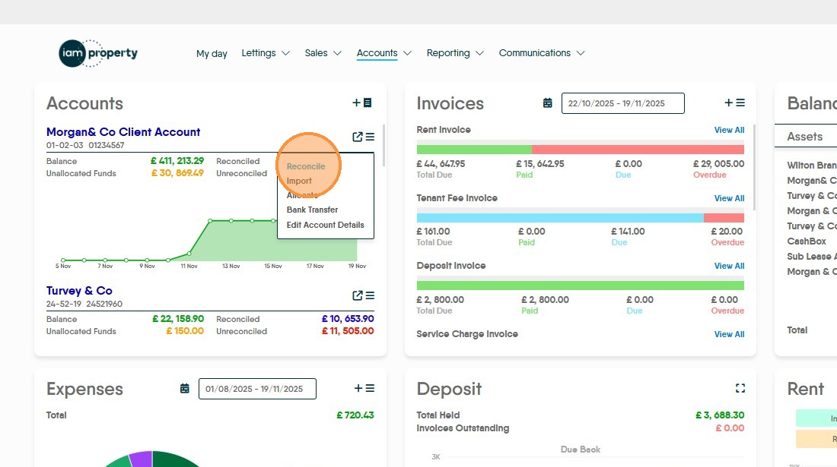Click CashBox in Balance assets list

coord(806,241)
